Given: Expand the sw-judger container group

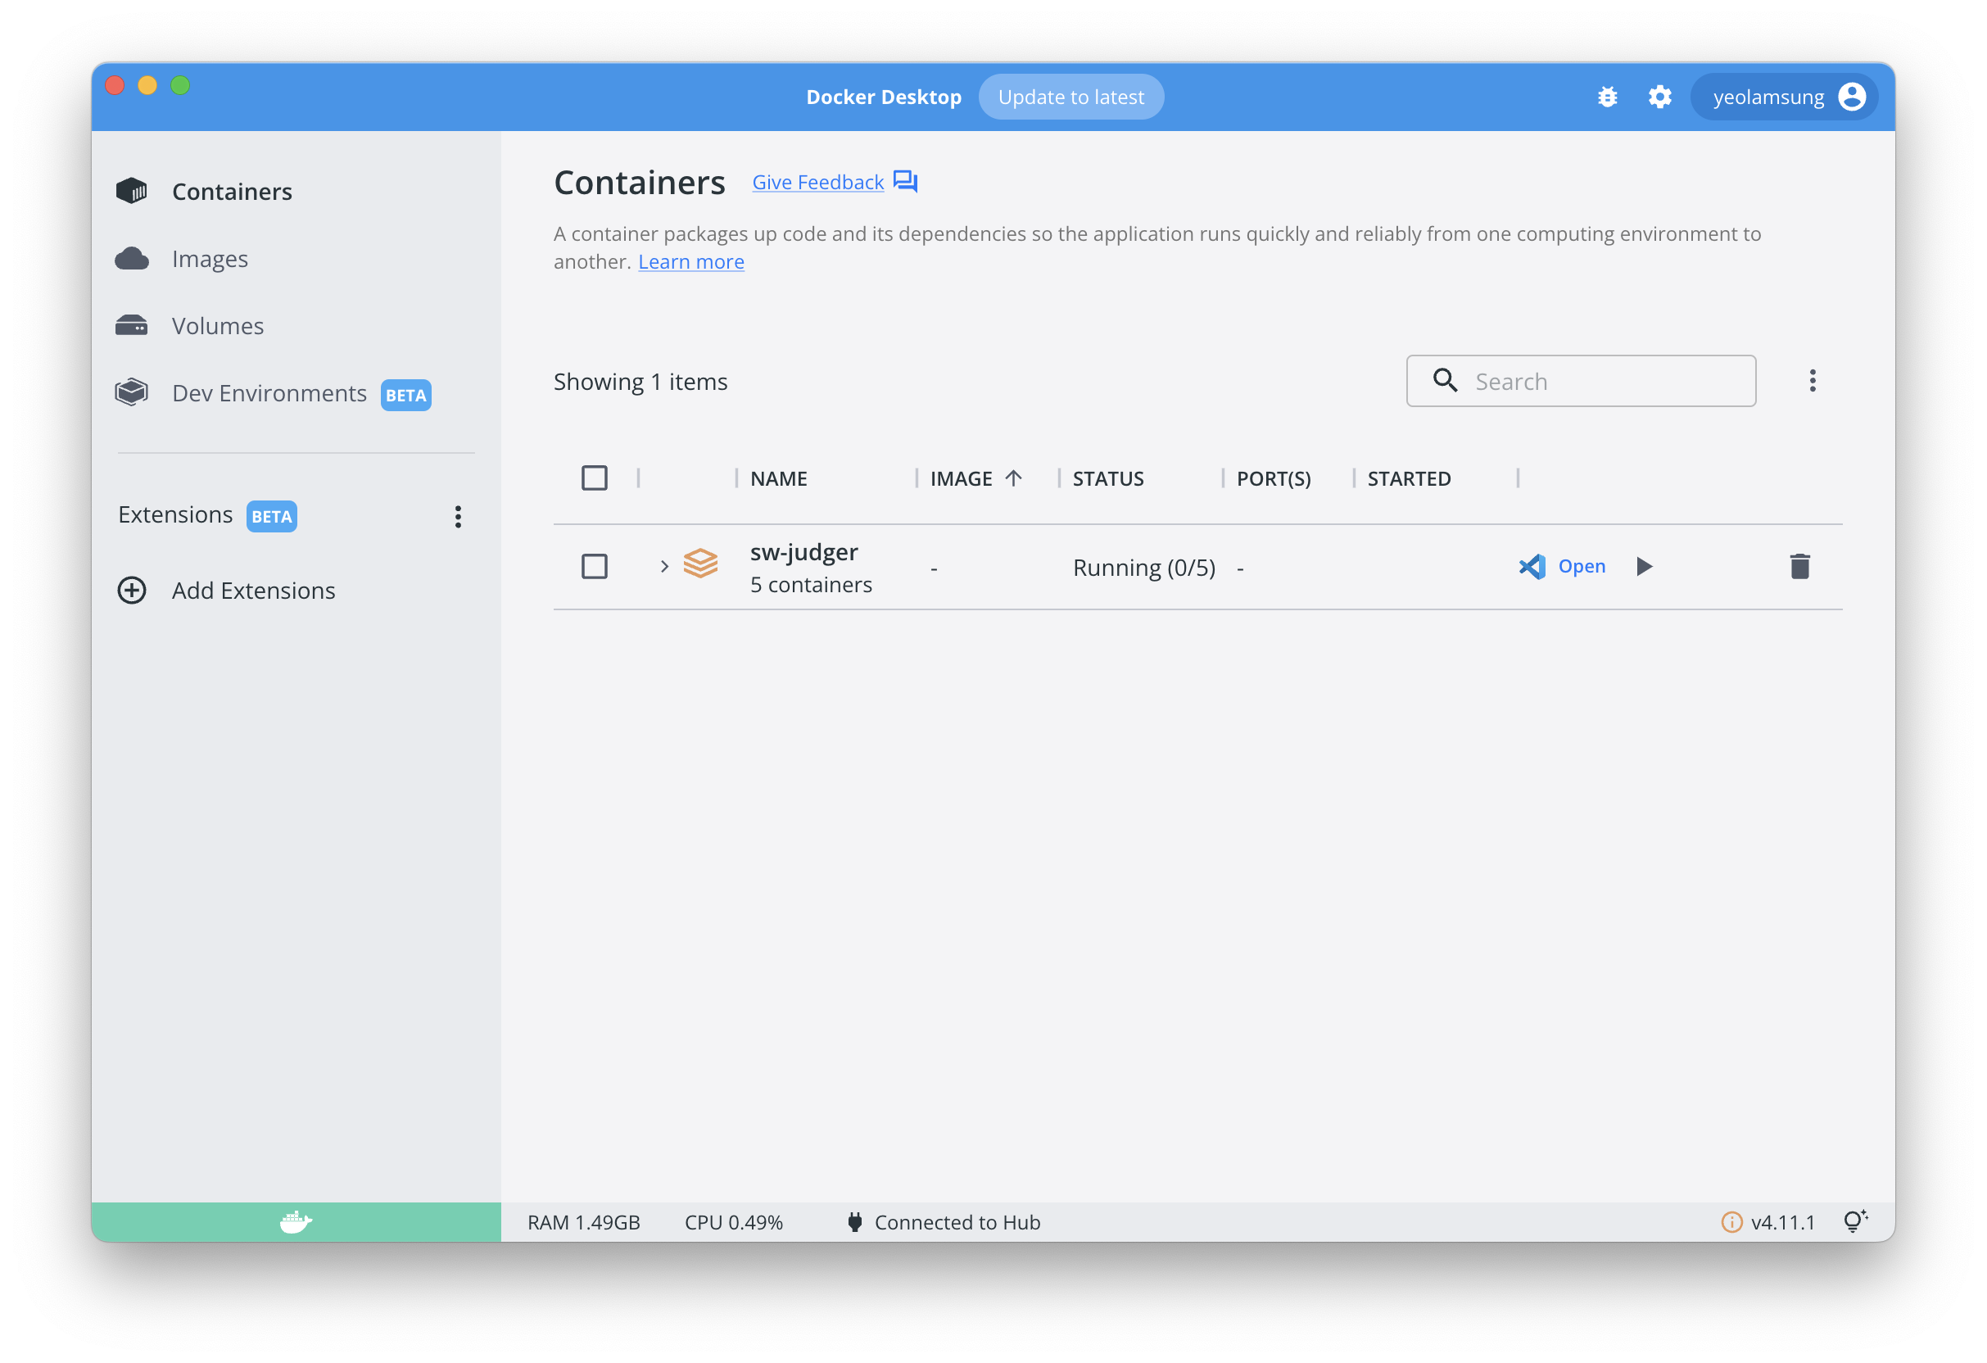Looking at the screenshot, I should click(663, 566).
